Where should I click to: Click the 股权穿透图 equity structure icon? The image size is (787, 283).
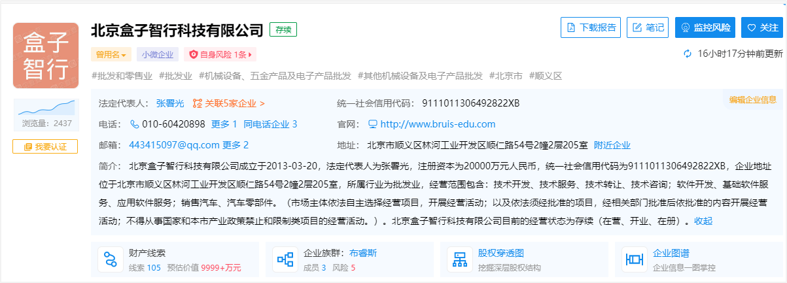pos(459,259)
